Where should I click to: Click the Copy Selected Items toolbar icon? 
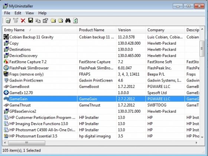coord(38,20)
